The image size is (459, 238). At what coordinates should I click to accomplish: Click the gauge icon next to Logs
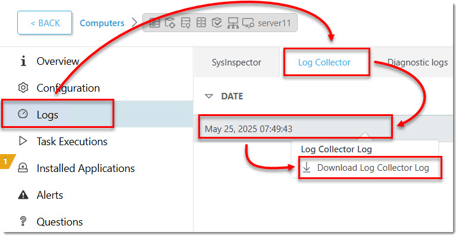click(23, 114)
